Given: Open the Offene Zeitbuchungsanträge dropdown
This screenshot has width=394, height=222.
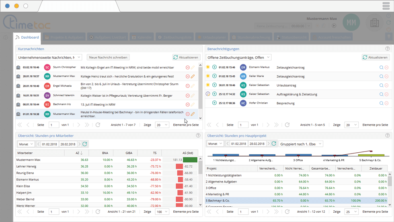Looking at the screenshot, I should click(x=239, y=58).
